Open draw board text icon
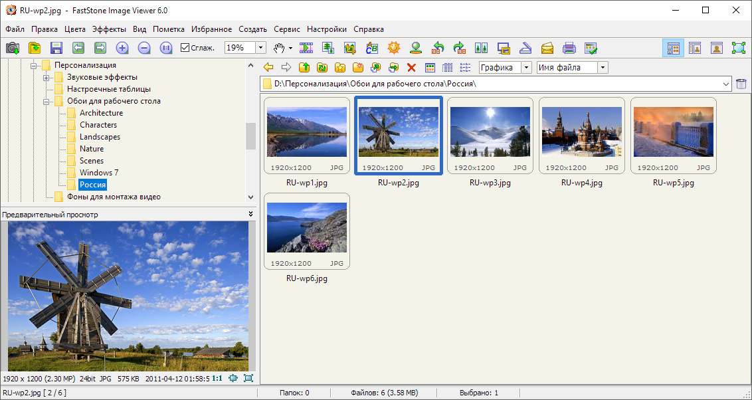Image resolution: width=752 pixels, height=400 pixels. [x=372, y=47]
